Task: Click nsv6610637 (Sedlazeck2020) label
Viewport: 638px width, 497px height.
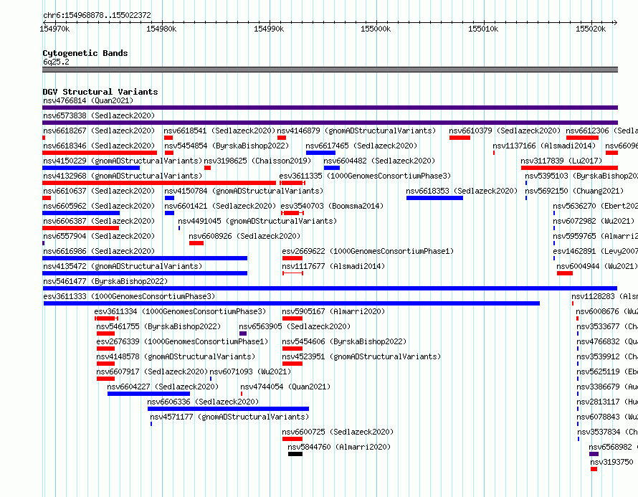Action: click(x=99, y=191)
